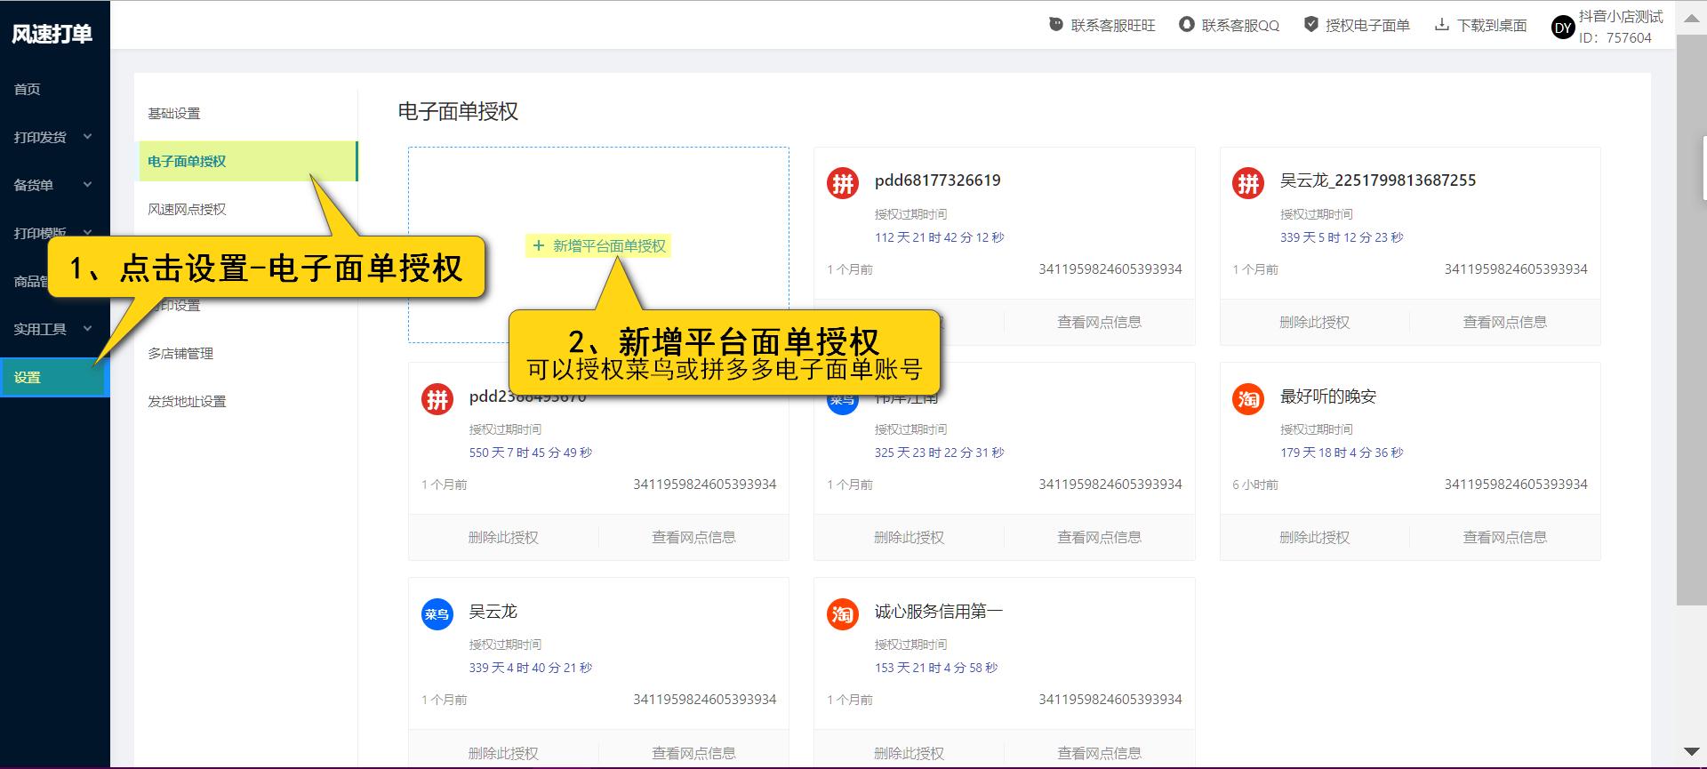Click Pinduoduo icon of pdd68177326619 card
The width and height of the screenshot is (1707, 769).
click(x=842, y=184)
